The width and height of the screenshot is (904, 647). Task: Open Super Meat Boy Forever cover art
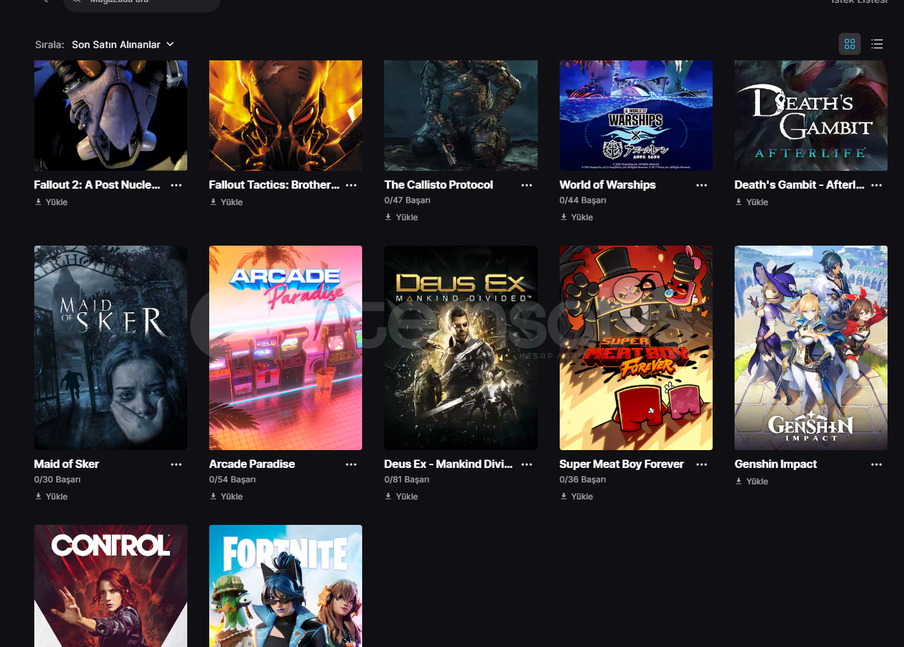[636, 348]
